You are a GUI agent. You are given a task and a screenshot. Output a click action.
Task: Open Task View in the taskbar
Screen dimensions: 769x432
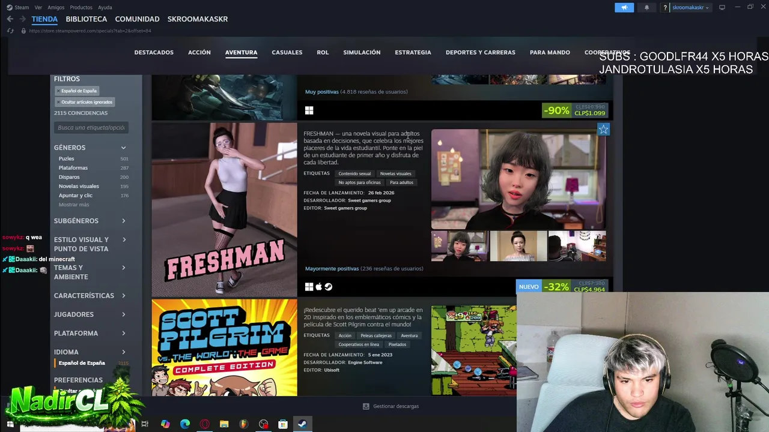point(145,424)
